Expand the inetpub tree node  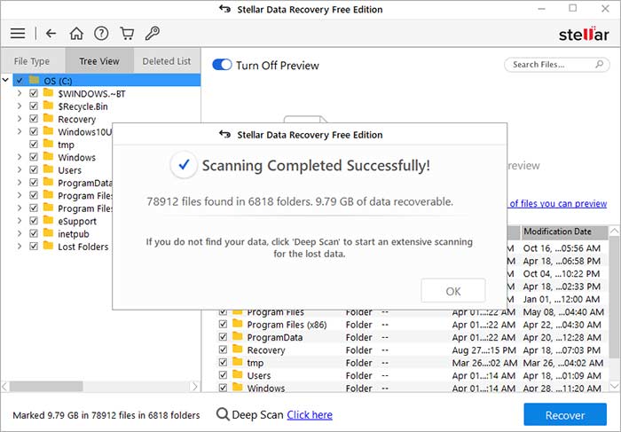point(20,233)
